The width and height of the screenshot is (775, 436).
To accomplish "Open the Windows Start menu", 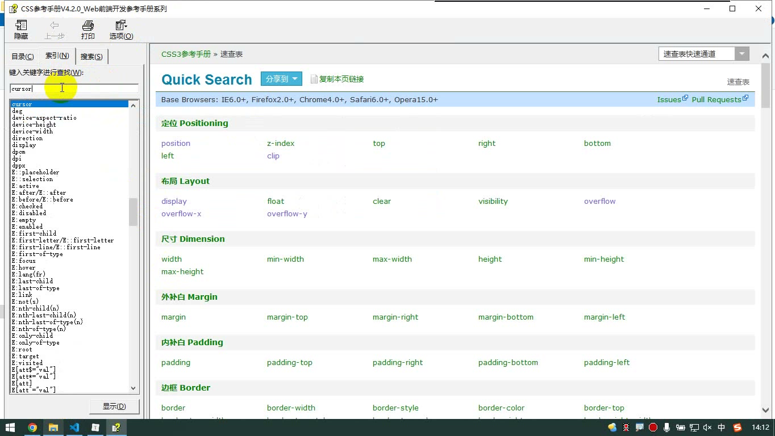I will click(x=10, y=427).
